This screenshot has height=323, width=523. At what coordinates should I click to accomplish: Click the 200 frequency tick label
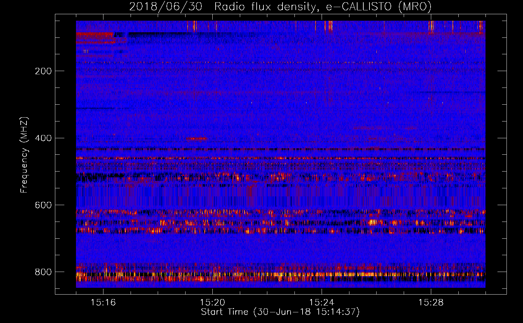[43, 71]
